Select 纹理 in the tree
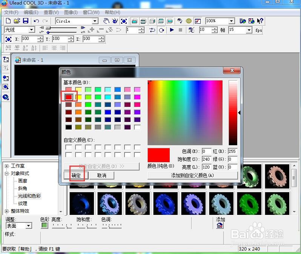 (23, 203)
